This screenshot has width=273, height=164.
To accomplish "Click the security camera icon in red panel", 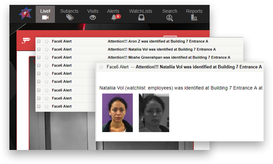I will coord(26,41).
